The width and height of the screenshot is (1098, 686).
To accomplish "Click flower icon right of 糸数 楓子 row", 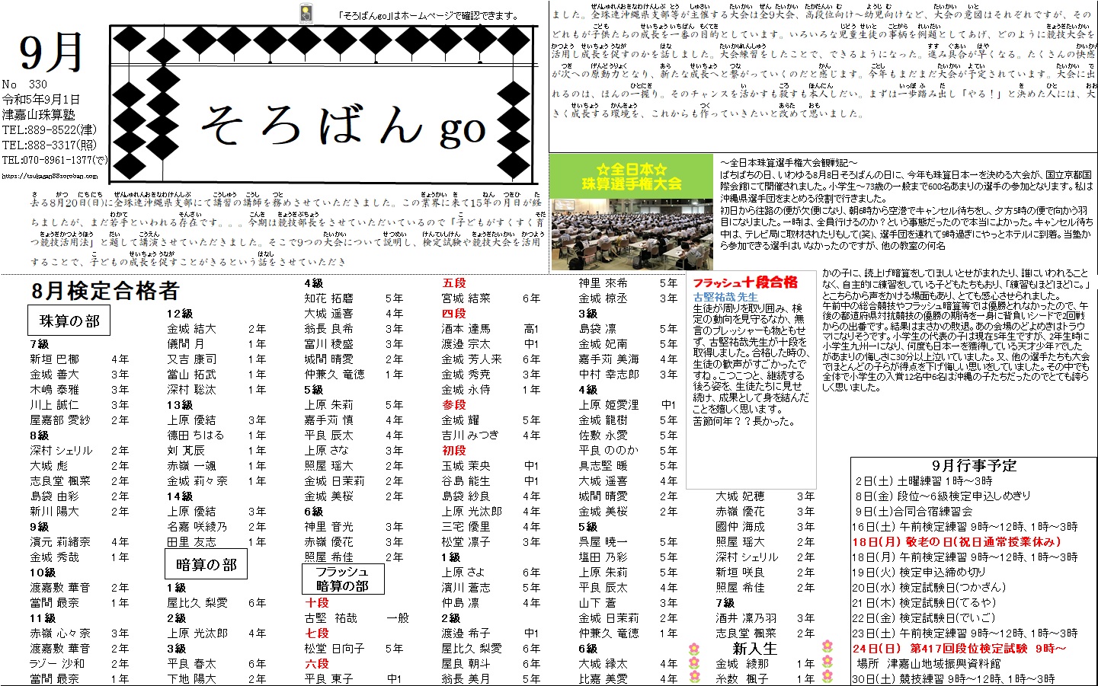I will [x=828, y=676].
